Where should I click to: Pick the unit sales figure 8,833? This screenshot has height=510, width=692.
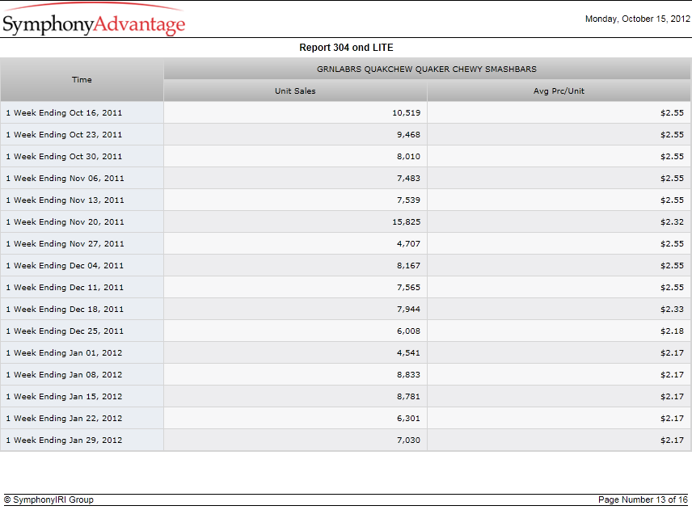point(409,375)
